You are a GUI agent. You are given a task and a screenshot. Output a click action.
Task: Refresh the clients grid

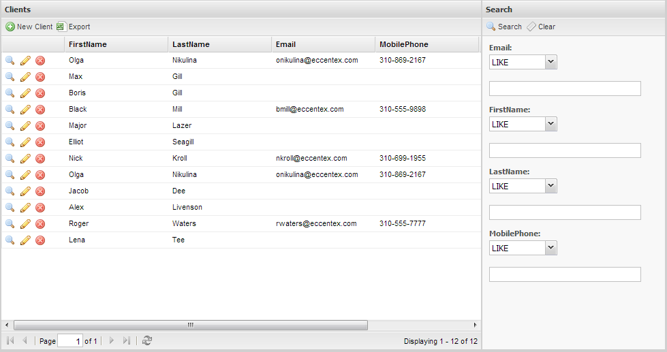147,340
